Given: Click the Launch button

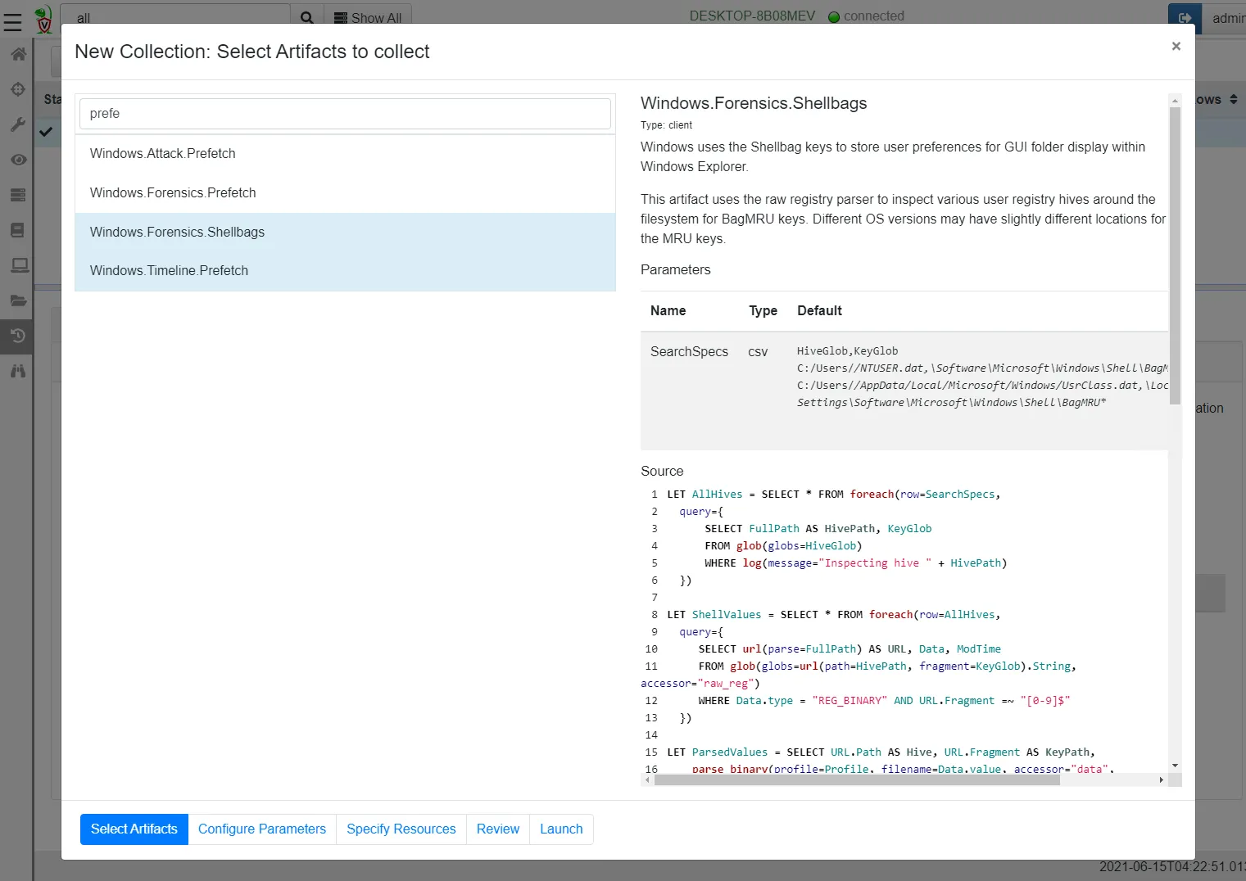Looking at the screenshot, I should click(x=561, y=829).
